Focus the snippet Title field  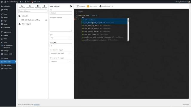pyautogui.click(x=61, y=13)
